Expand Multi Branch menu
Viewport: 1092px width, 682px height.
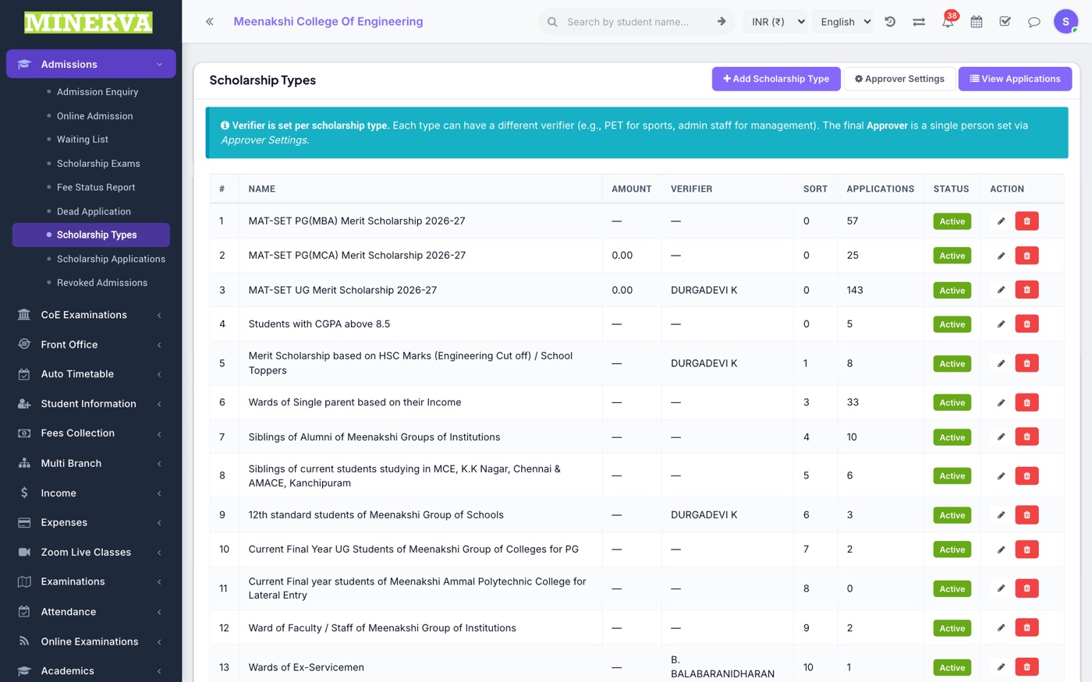click(91, 463)
